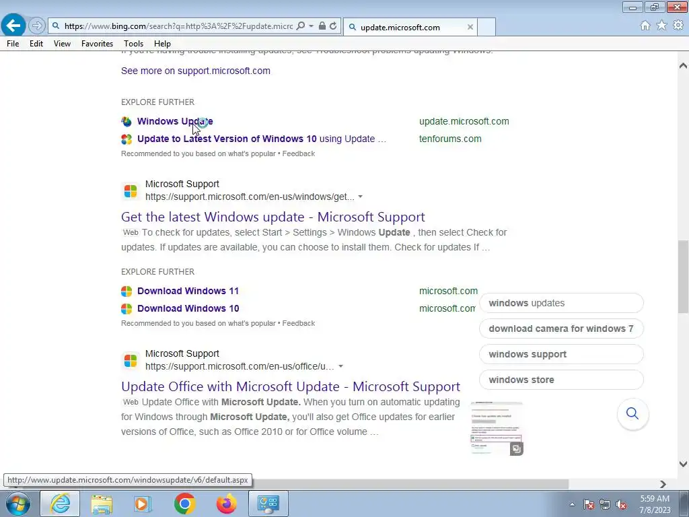Go to home page via house icon
This screenshot has width=689, height=517.
(645, 26)
